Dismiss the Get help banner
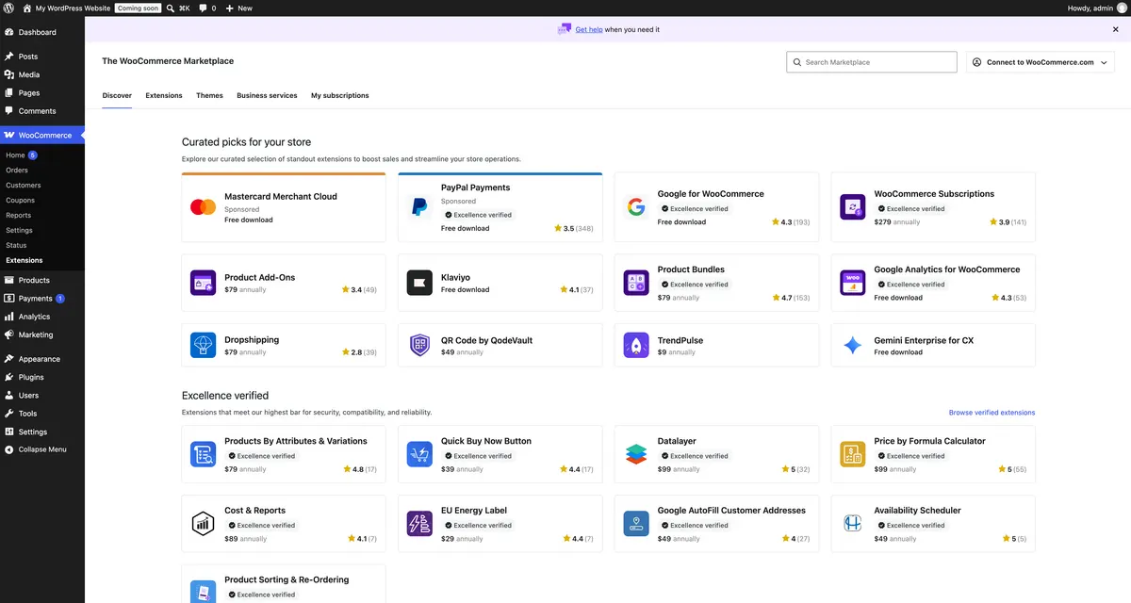The image size is (1131, 603). (x=1116, y=29)
